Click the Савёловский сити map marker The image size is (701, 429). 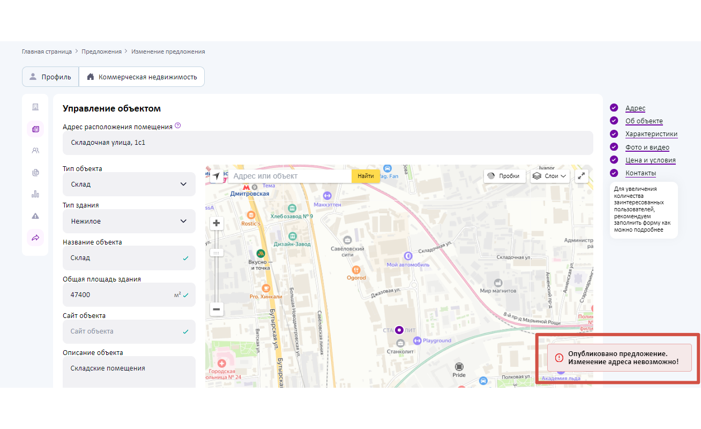347,239
